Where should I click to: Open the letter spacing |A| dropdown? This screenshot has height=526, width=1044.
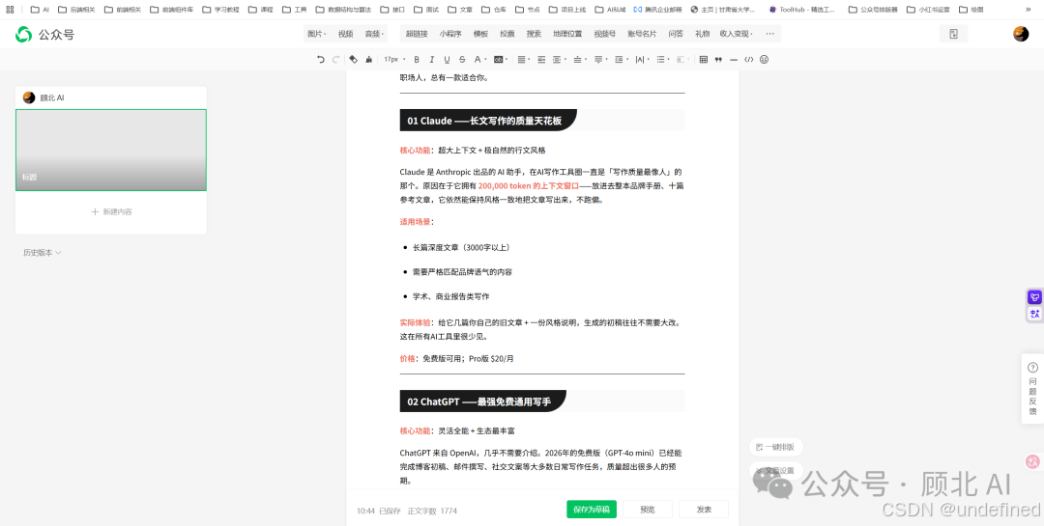642,59
